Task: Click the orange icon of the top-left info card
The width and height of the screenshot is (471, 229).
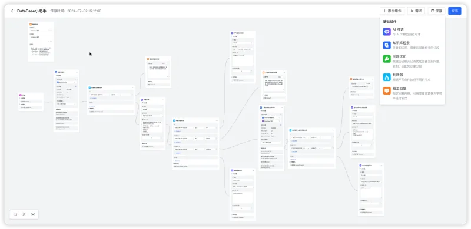Action: click(x=31, y=24)
